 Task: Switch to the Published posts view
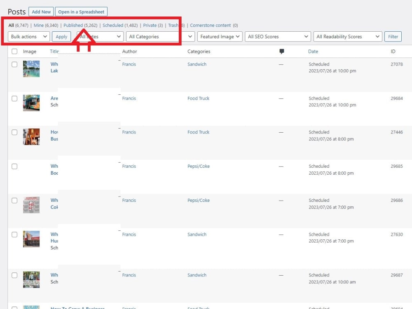(73, 25)
